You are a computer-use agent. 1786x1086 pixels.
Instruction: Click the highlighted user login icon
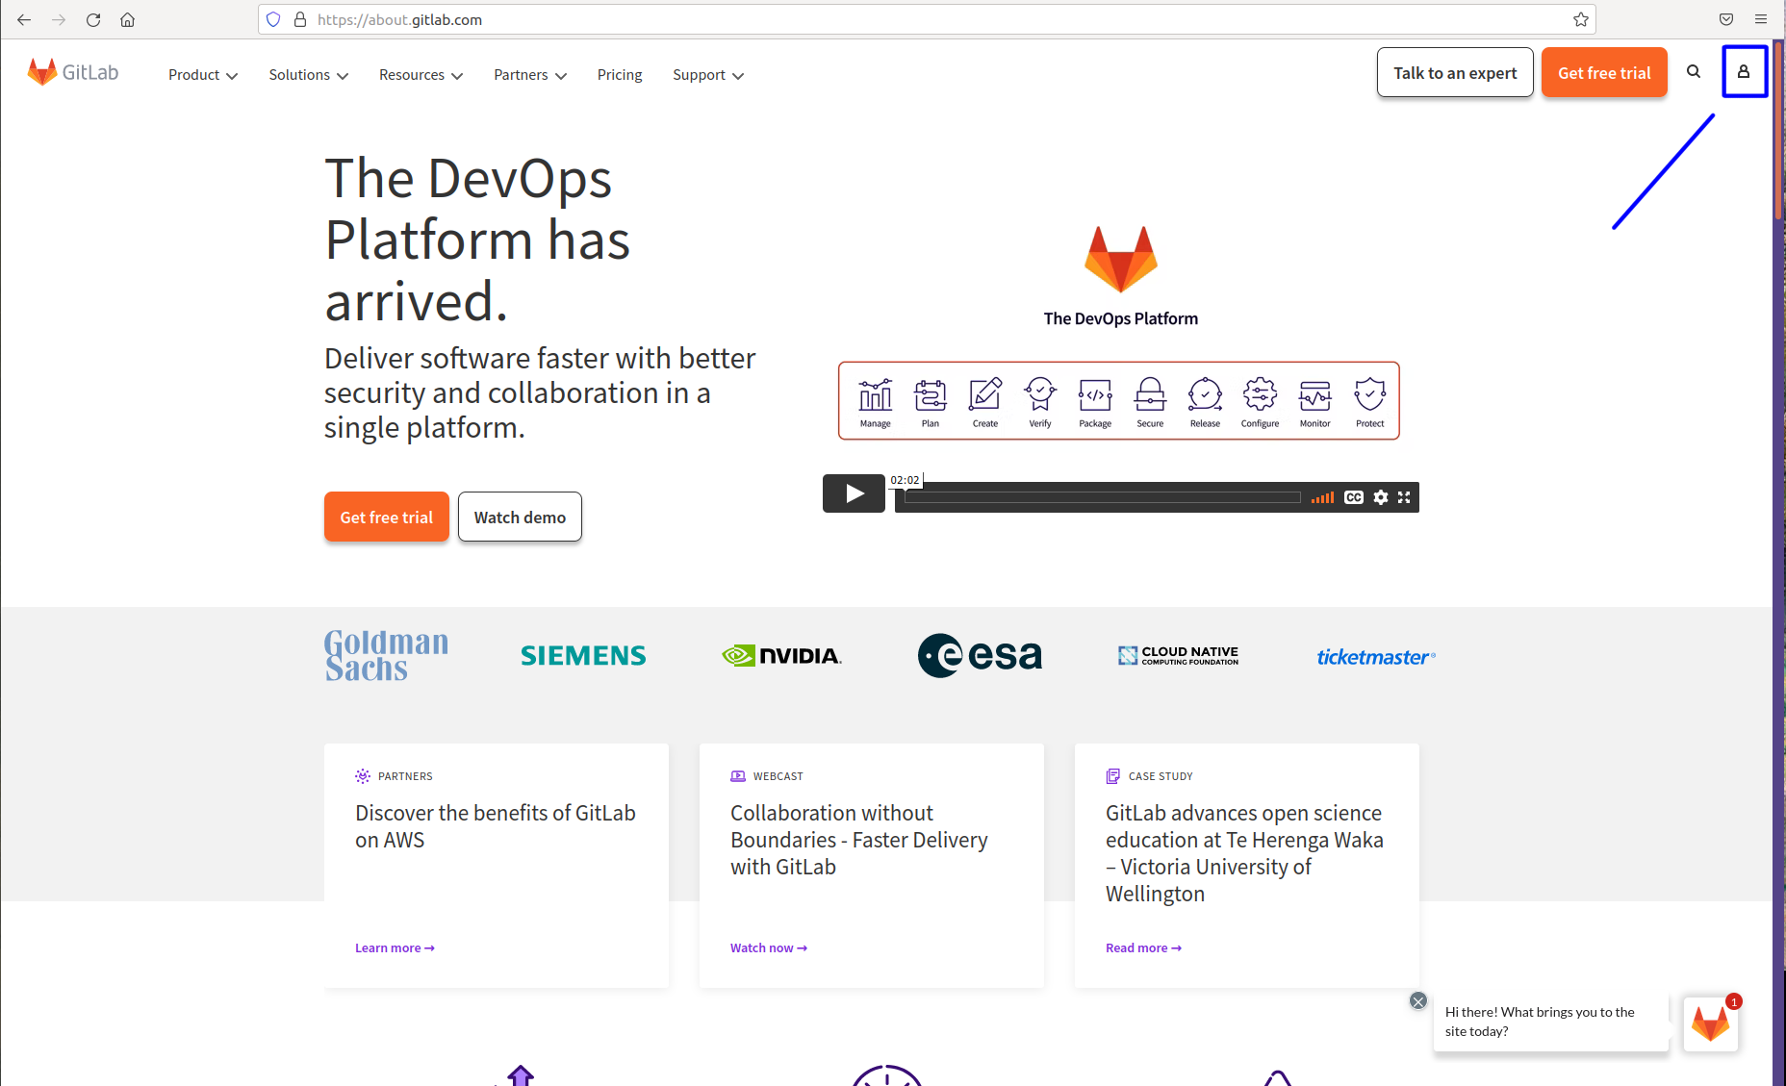tap(1745, 71)
